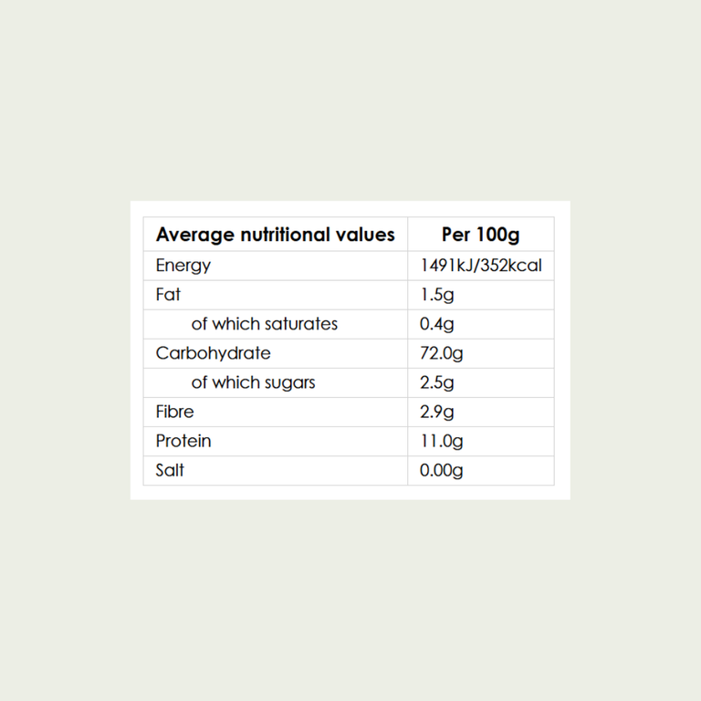Click the 72.0g carbohydrate value

441,353
